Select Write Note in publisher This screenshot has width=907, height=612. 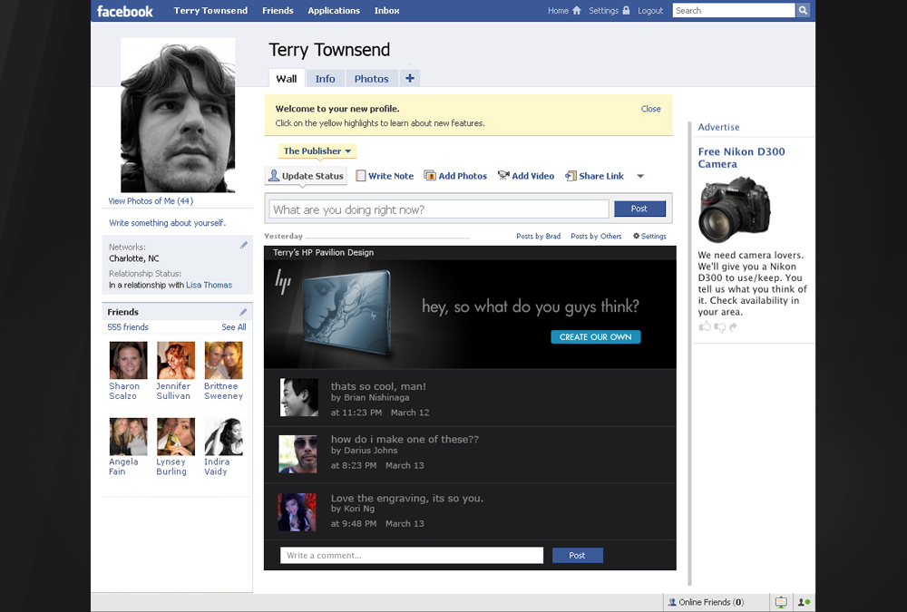point(385,176)
